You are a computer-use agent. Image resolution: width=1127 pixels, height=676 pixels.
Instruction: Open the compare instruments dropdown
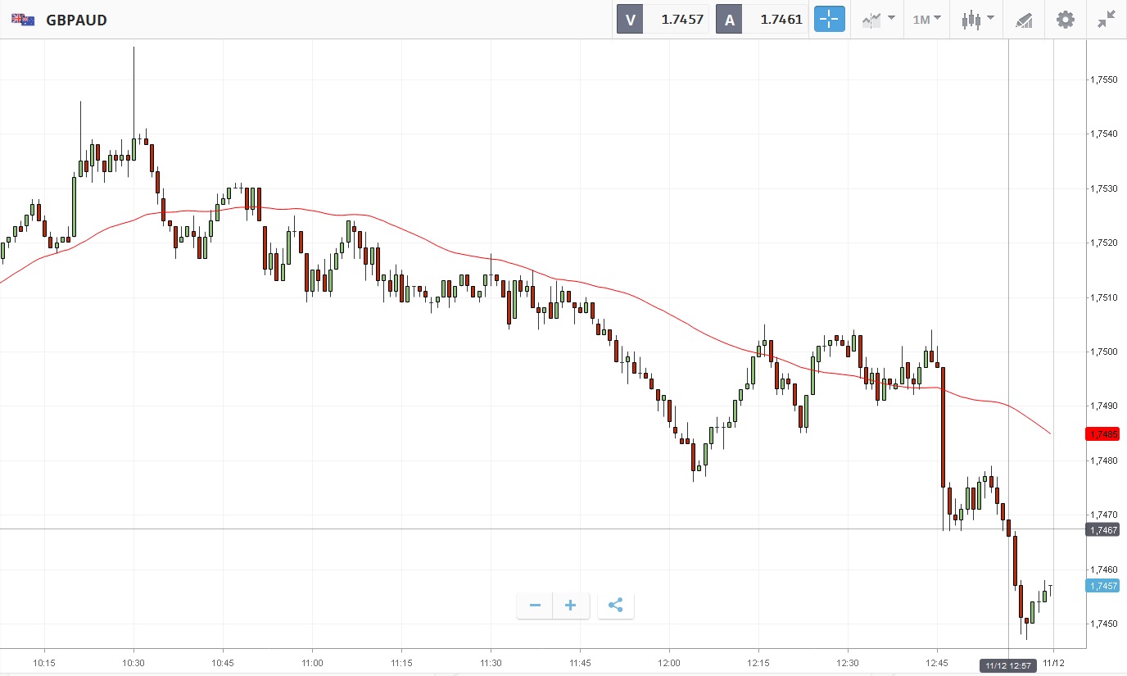877,20
